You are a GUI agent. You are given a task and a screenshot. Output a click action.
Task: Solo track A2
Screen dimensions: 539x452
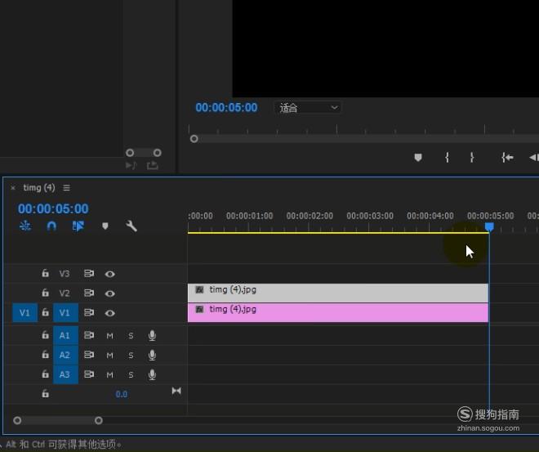point(131,356)
